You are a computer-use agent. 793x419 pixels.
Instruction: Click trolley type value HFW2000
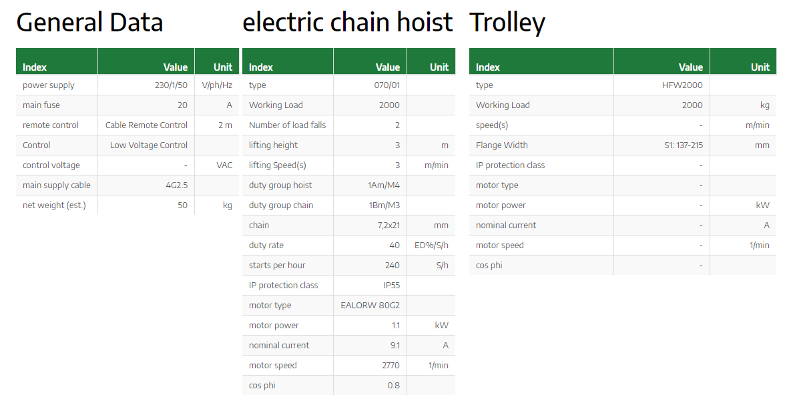pyautogui.click(x=682, y=85)
